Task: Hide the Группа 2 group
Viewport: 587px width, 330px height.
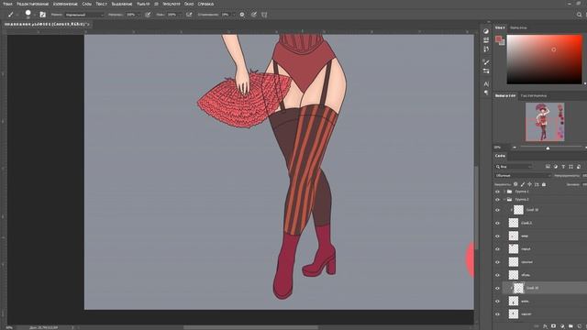Action: [x=497, y=200]
